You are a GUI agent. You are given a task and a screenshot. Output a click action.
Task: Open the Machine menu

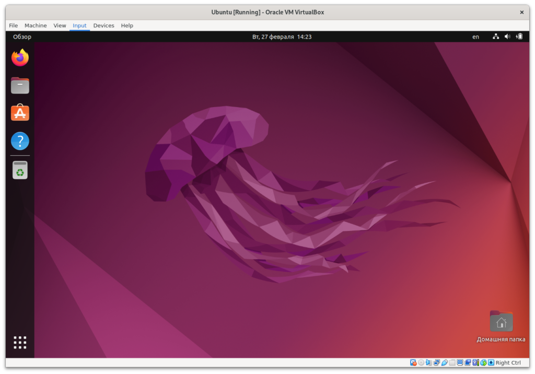pos(36,26)
